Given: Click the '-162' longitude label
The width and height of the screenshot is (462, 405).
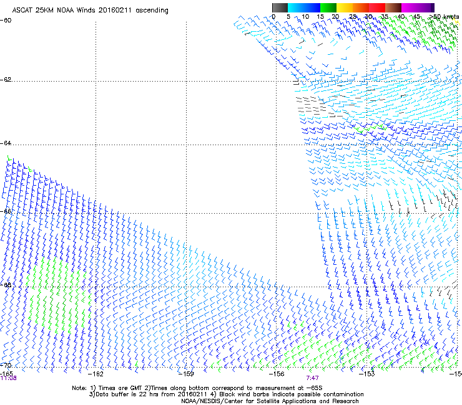Looking at the screenshot, I should point(96,374).
